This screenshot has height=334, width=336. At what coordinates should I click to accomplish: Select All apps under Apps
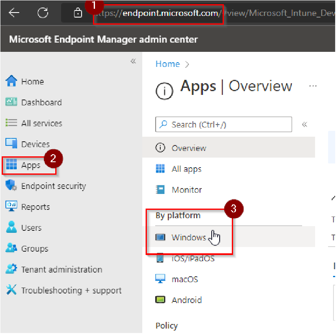pyautogui.click(x=187, y=168)
